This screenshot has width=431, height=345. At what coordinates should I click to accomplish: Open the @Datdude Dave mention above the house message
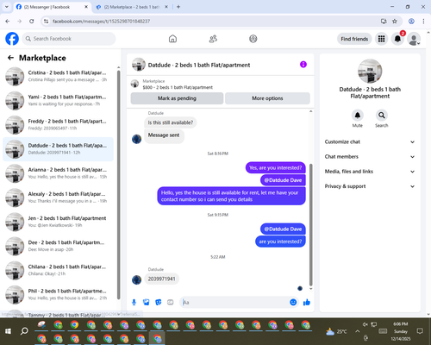pos(283,180)
